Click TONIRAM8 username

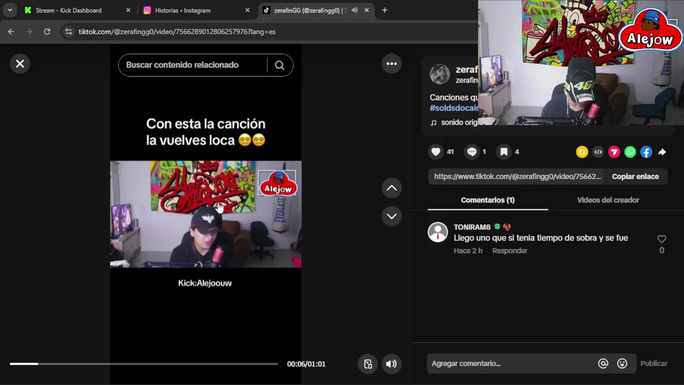coord(472,227)
